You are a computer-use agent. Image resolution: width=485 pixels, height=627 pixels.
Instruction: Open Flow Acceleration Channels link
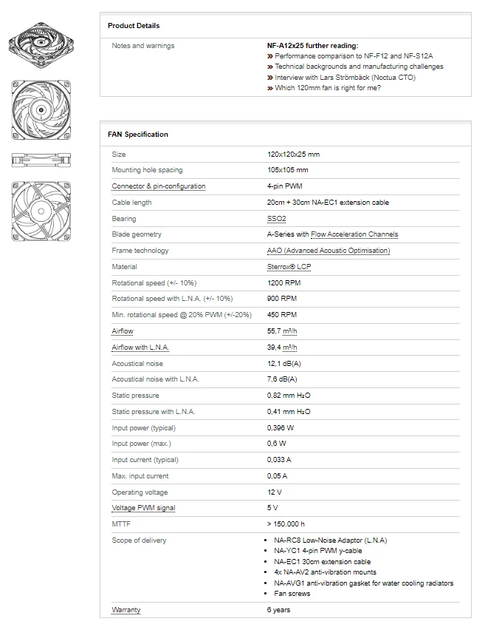point(354,234)
